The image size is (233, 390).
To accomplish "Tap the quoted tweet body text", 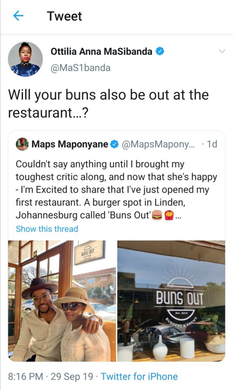I will (116, 190).
